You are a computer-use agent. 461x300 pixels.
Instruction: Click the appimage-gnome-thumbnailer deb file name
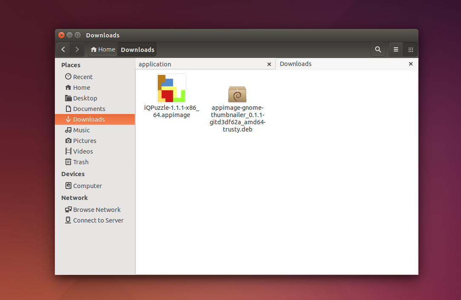238,119
